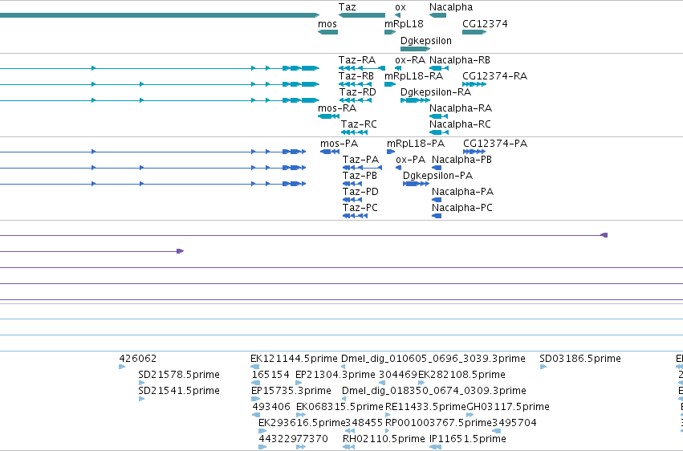Click protein Taz-PA
Image resolution: width=683 pixels, height=451 pixels.
360,160
